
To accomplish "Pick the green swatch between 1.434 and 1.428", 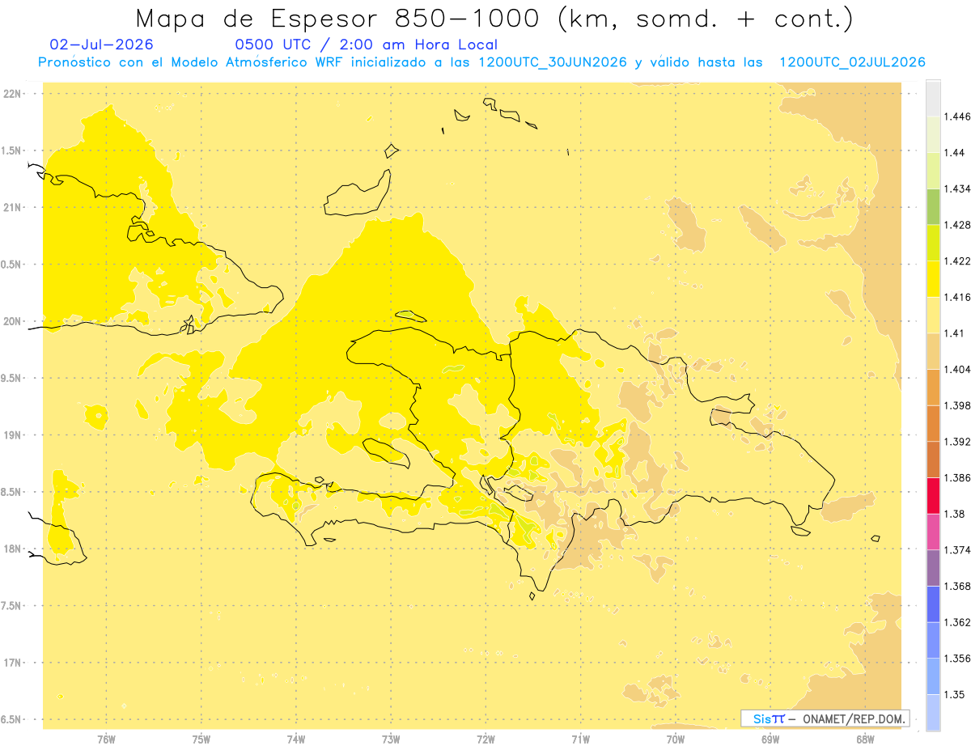I will [933, 206].
